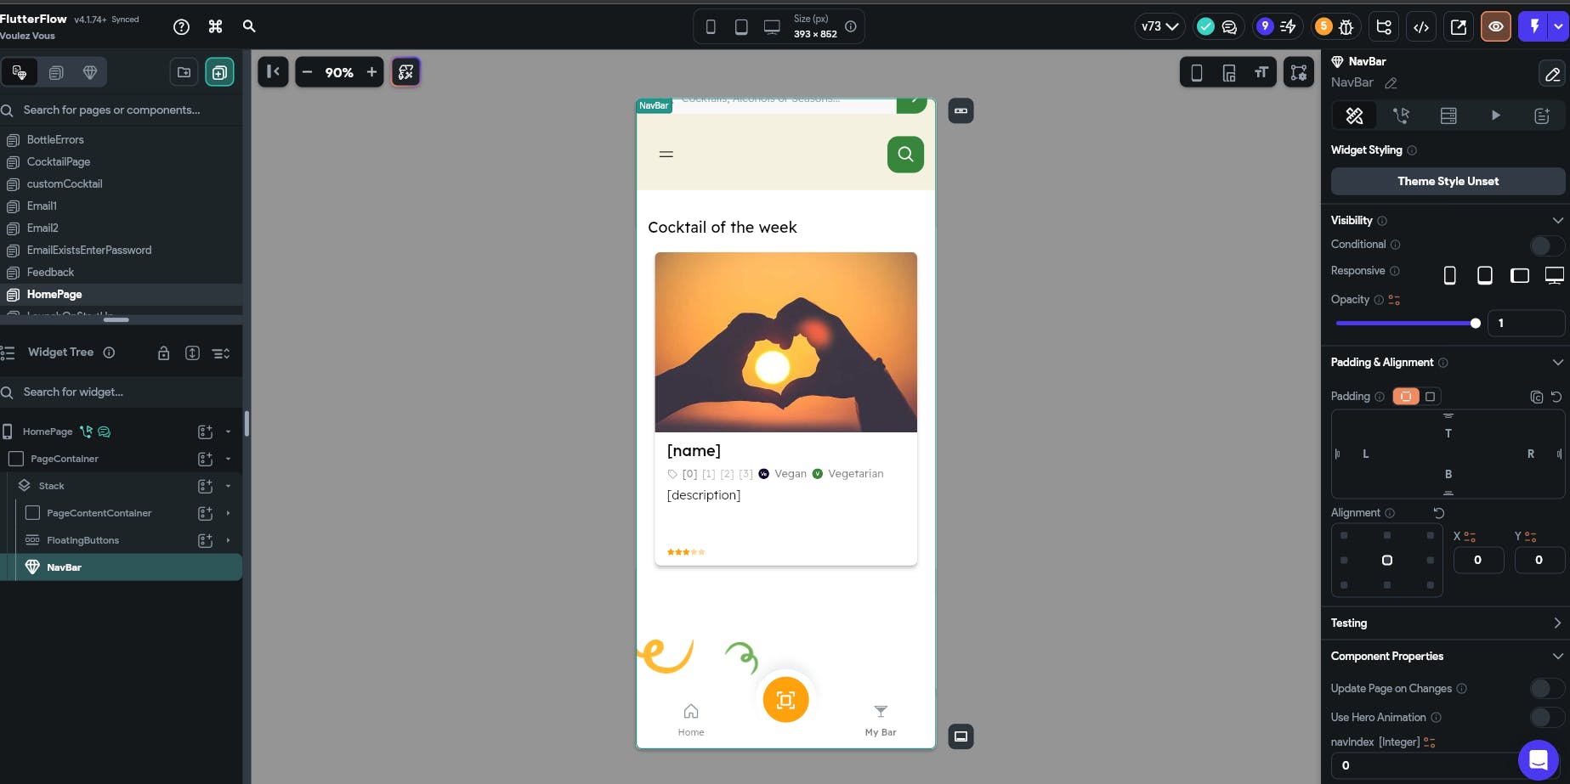
Task: Click the Theme Style Unset button
Action: [1448, 182]
